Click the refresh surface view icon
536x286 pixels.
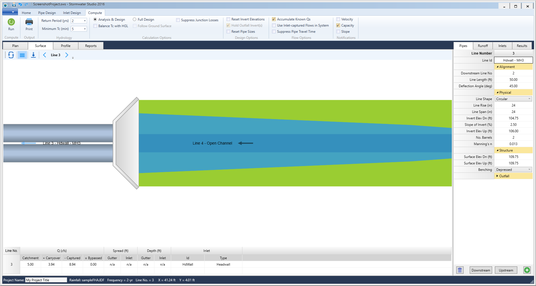tap(11, 55)
